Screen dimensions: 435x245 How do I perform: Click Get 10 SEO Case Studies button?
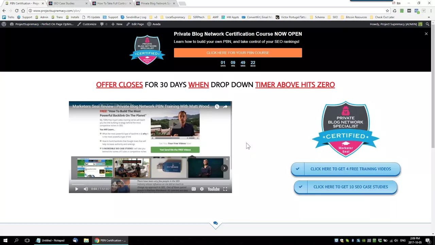point(346,187)
